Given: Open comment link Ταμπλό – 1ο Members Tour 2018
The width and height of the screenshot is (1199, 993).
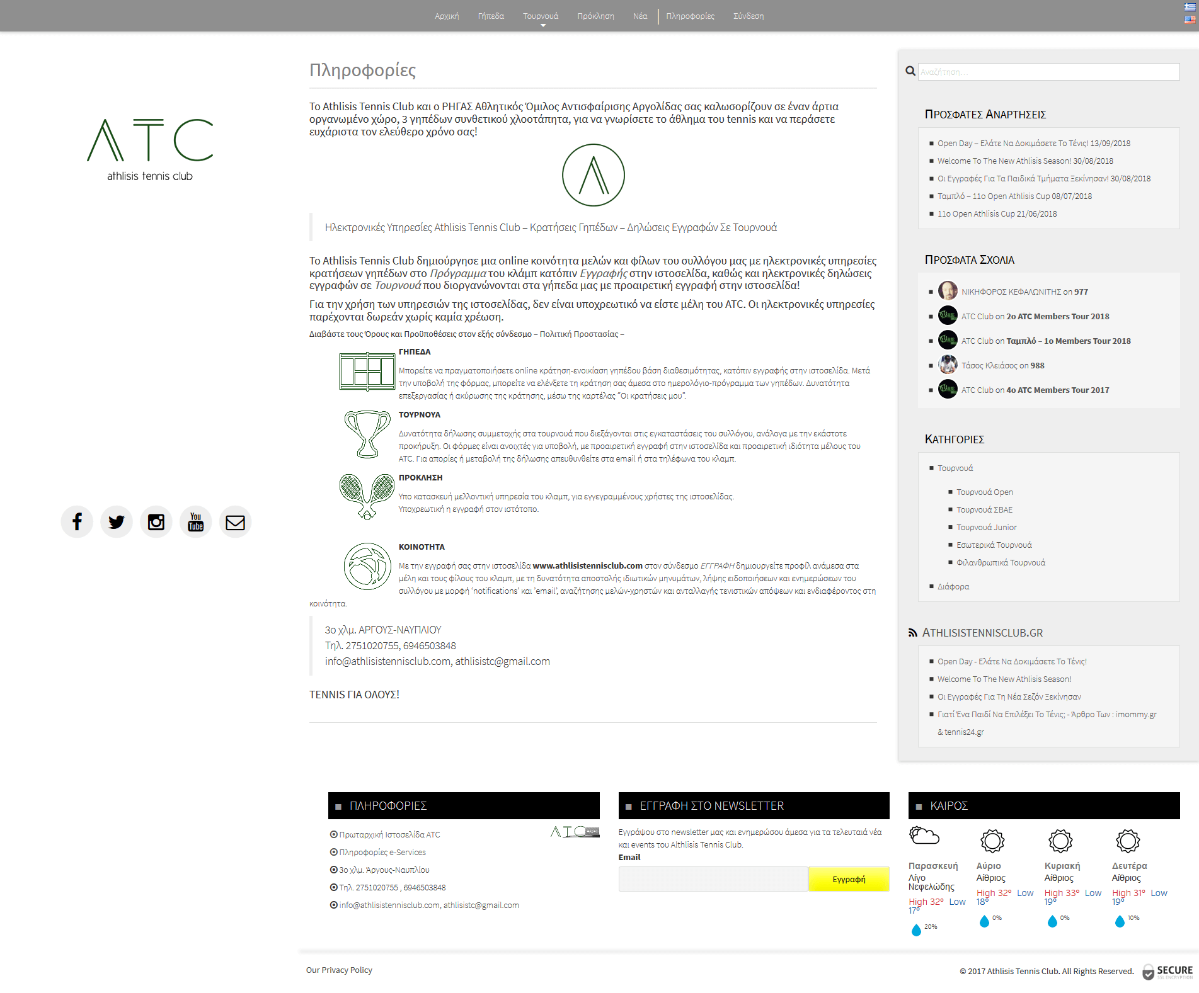Looking at the screenshot, I should [1069, 341].
